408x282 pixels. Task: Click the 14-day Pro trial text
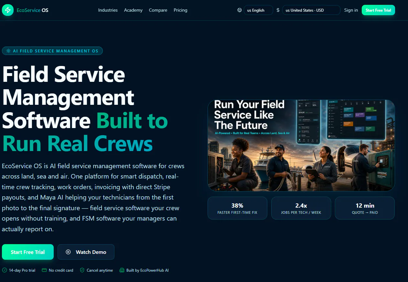point(22,270)
